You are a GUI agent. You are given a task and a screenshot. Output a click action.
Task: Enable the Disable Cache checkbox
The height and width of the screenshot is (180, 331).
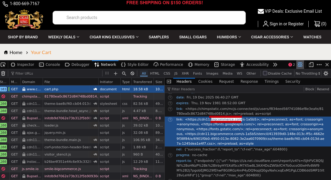[x=265, y=73]
